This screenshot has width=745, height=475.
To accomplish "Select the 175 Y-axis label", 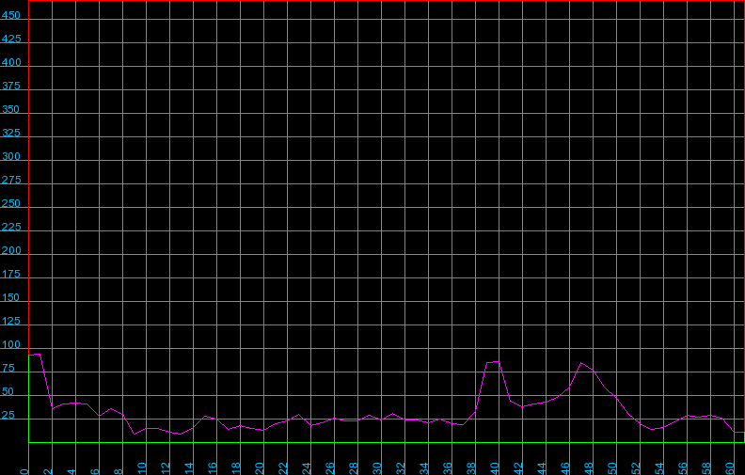I will 11,274.
